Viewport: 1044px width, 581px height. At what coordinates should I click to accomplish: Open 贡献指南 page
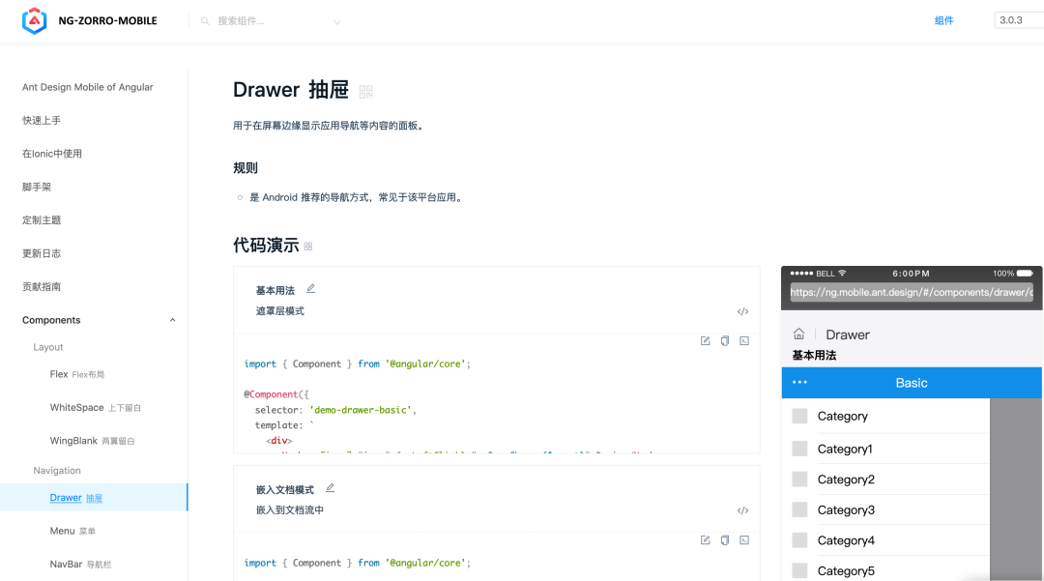(42, 287)
